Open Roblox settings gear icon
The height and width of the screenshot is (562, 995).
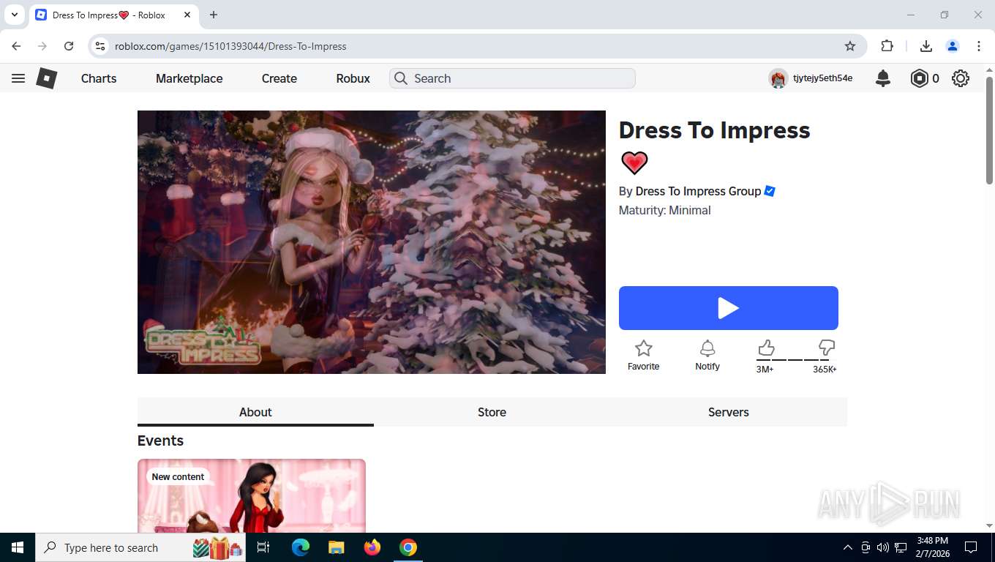(961, 78)
